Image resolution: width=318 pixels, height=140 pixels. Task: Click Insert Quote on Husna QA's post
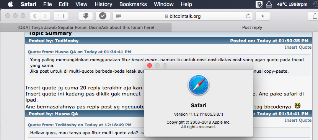[298, 120]
